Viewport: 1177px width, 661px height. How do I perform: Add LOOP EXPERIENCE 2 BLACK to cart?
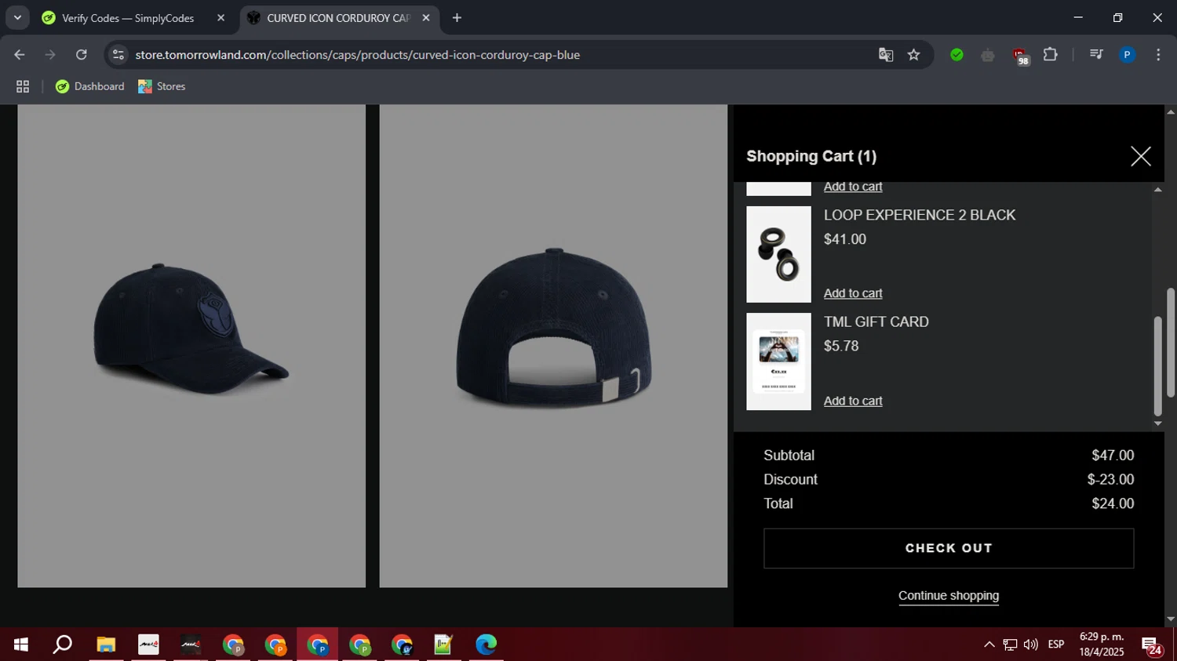(853, 293)
